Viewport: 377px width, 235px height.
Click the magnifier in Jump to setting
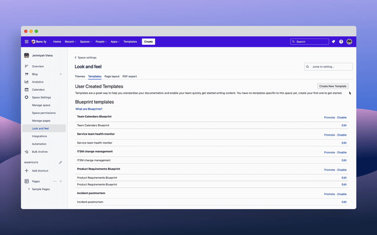click(x=308, y=66)
